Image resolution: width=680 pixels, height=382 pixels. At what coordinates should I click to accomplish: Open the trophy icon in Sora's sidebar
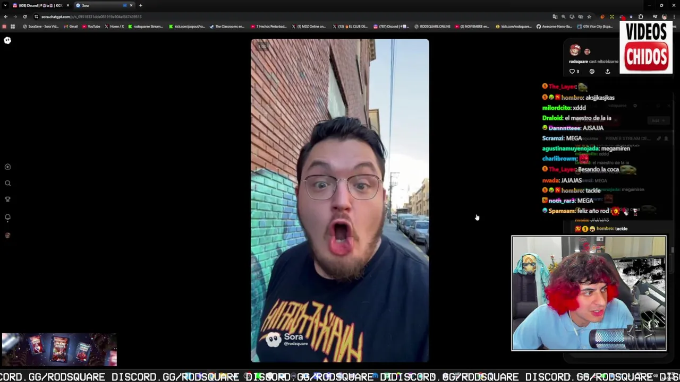point(7,199)
